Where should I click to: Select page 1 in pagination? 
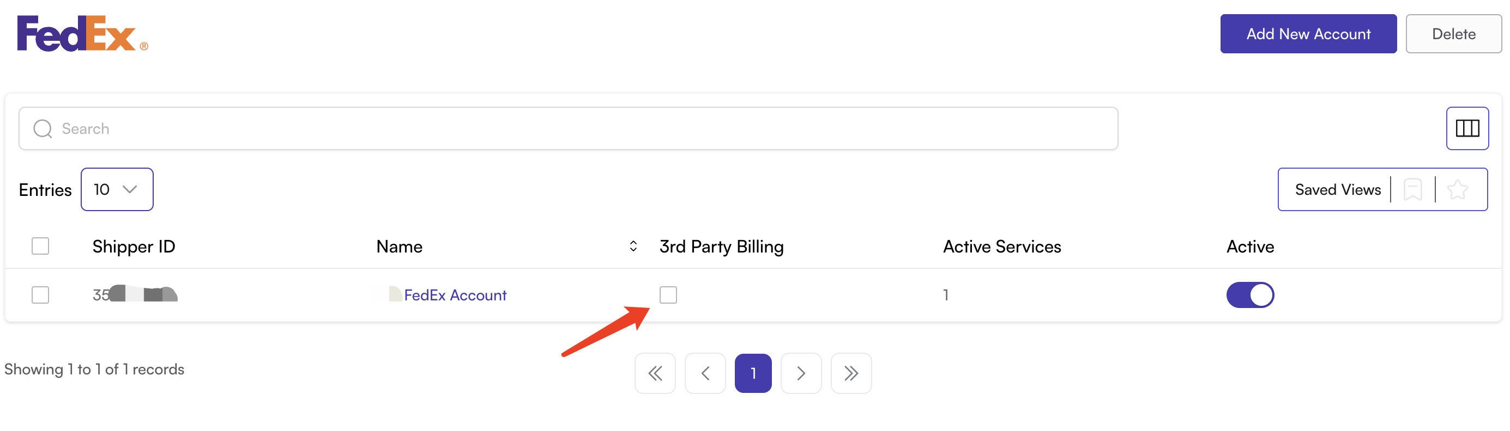point(753,373)
